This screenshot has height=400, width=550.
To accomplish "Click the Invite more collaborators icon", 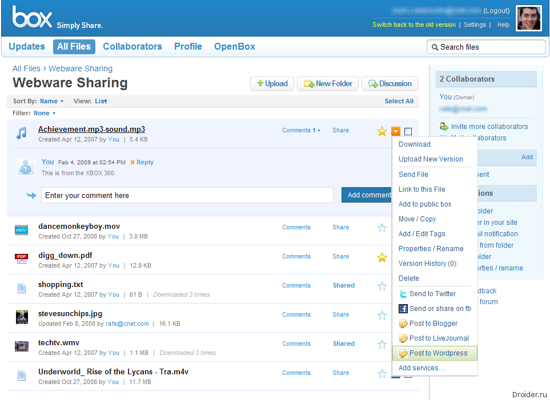I will pos(444,127).
